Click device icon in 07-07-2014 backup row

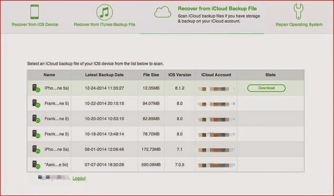[36, 165]
